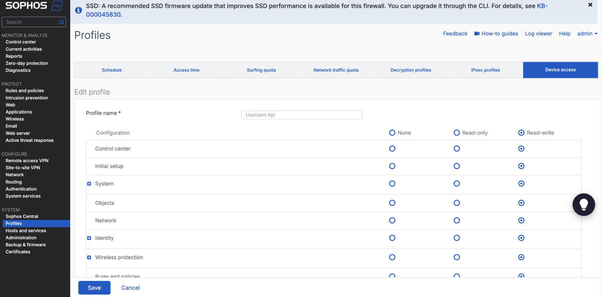This screenshot has height=297, width=602.
Task: Select the Device access tab
Action: point(560,70)
